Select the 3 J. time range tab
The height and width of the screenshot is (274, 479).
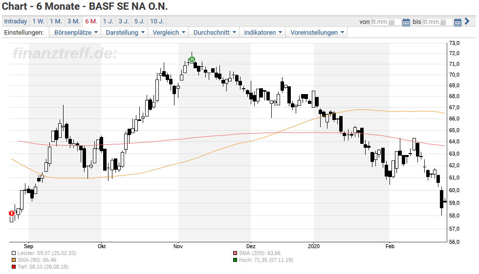[124, 21]
